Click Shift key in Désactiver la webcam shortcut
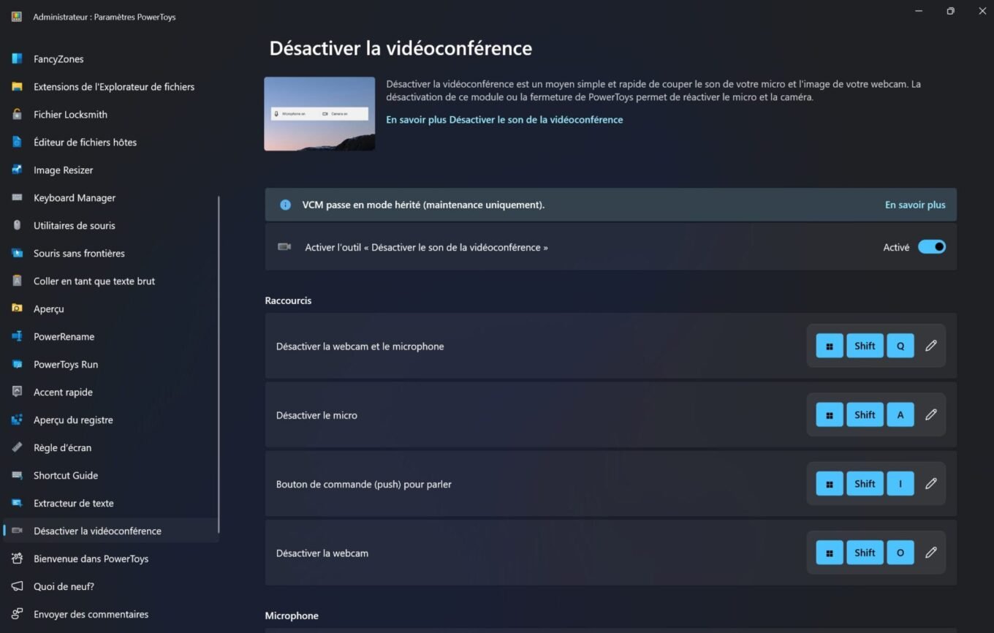Image resolution: width=994 pixels, height=633 pixels. [x=865, y=553]
